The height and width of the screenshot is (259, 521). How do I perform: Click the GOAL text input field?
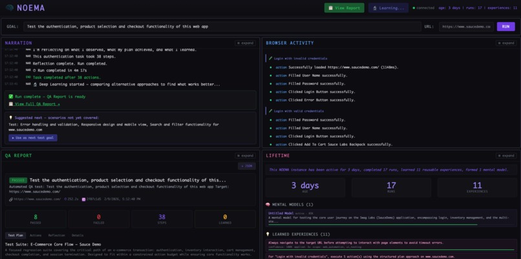[222, 26]
